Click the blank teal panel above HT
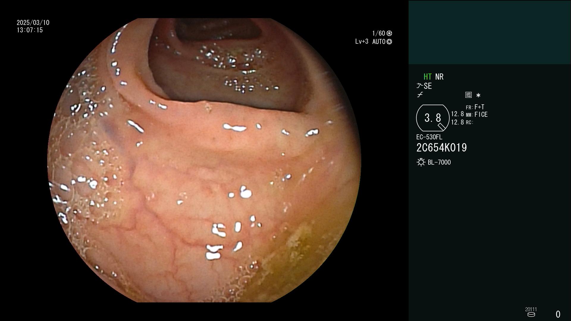Screen dimensions: 571x321 490,32
